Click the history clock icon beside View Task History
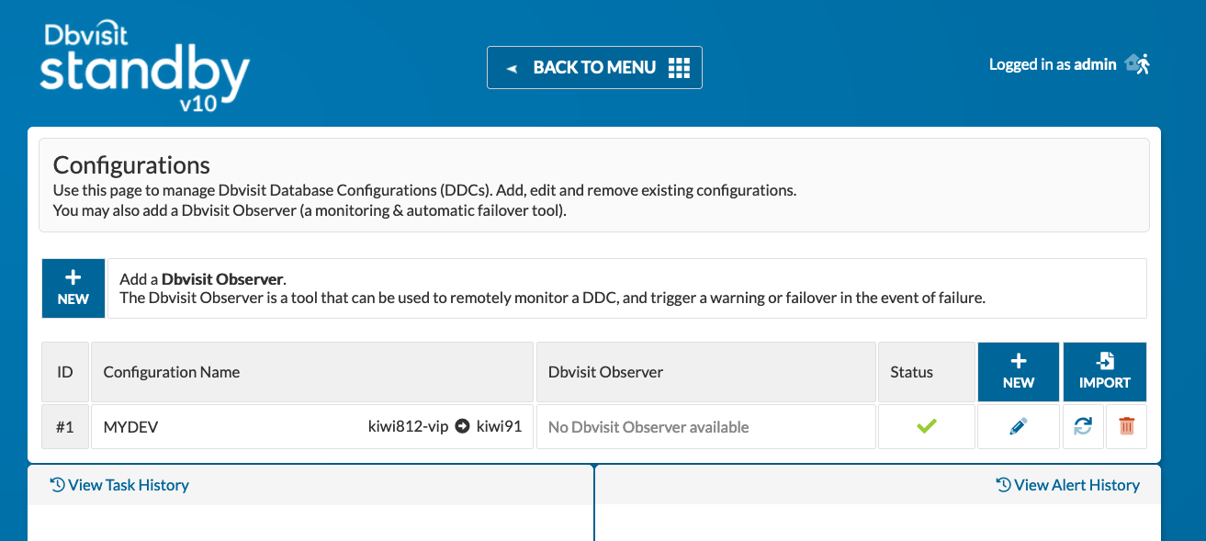The width and height of the screenshot is (1206, 541). [x=57, y=485]
